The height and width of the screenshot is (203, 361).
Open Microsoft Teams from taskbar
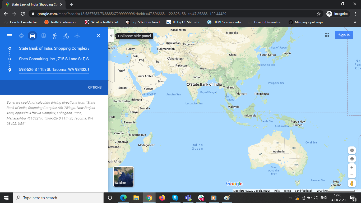coord(188,198)
